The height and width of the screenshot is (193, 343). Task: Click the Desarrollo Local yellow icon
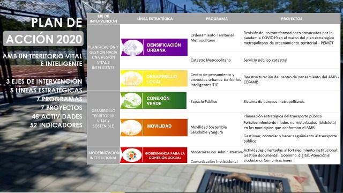pyautogui.click(x=132, y=79)
